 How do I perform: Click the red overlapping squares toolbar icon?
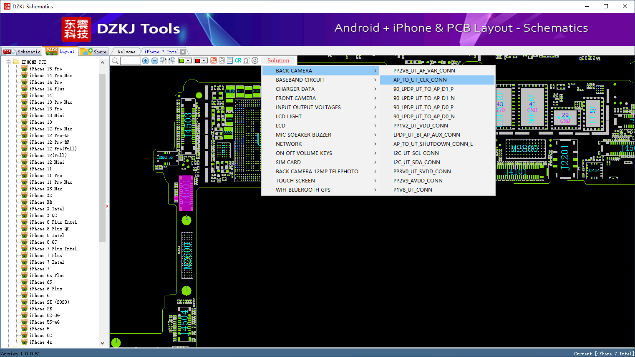click(x=214, y=61)
